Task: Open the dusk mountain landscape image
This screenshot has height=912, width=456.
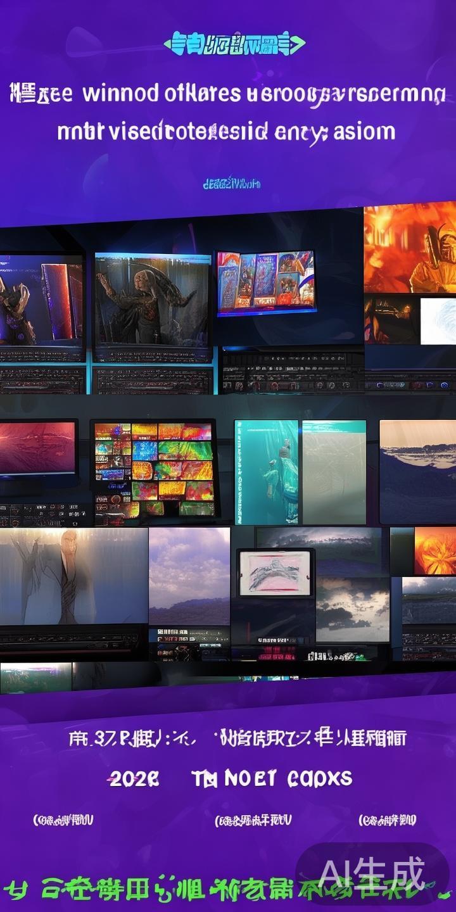Action: point(417,471)
